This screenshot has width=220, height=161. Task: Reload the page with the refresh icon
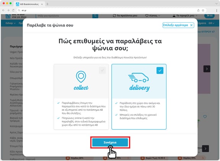coord(13,10)
